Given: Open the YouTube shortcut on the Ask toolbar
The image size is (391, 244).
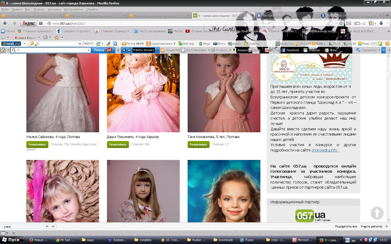Looking at the screenshot, I should 273,50.
